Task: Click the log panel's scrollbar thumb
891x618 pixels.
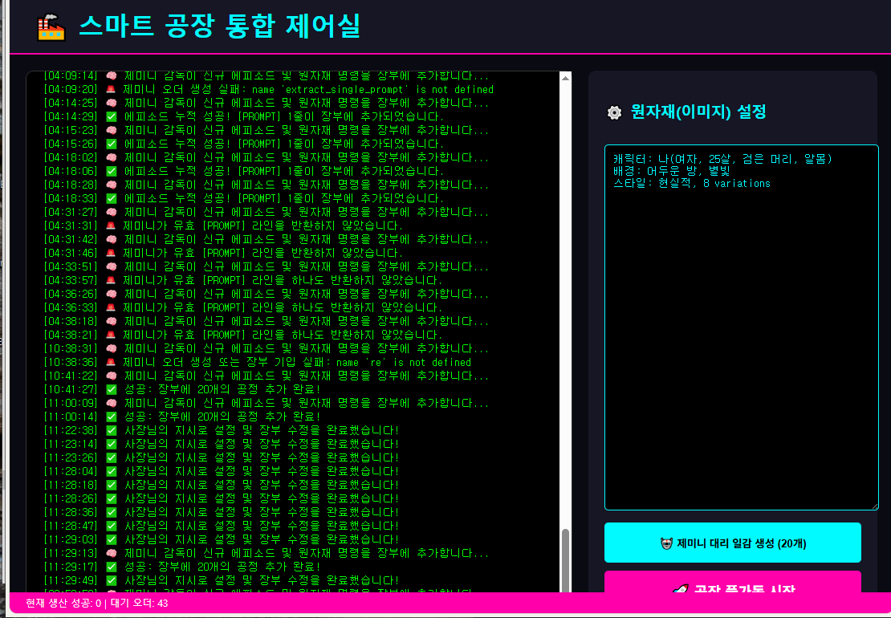Action: 565,558
